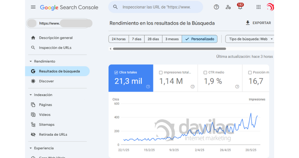
Task: Click the 16,7 position value
Action: click(256, 81)
